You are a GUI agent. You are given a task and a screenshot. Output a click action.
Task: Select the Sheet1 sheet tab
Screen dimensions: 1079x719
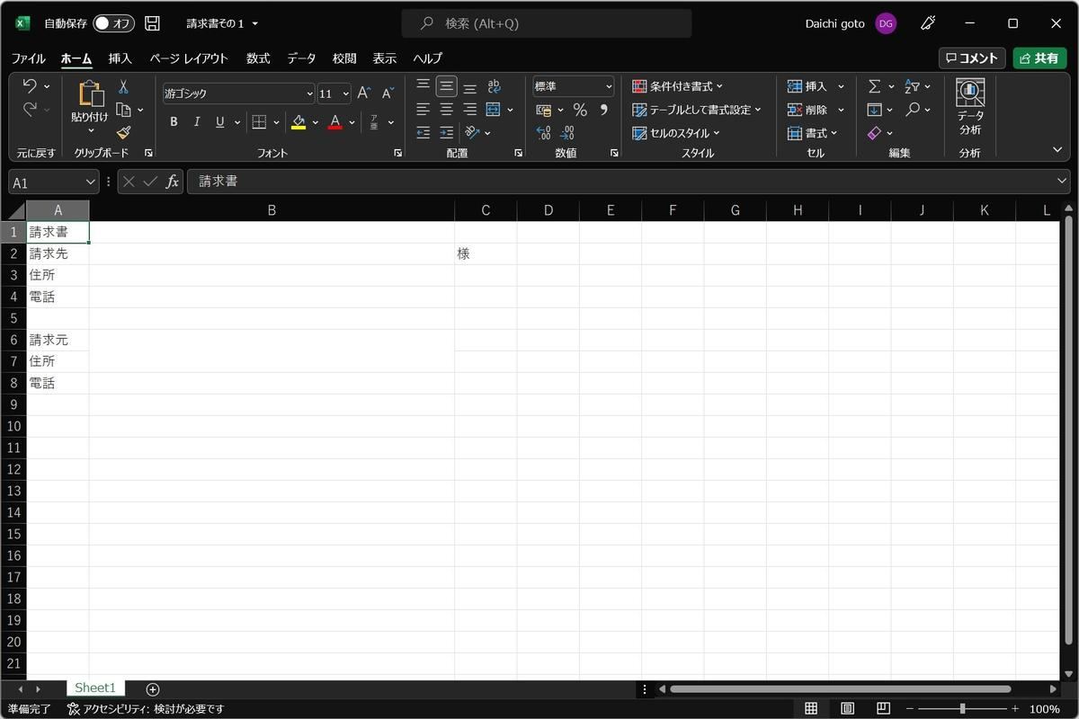tap(95, 688)
